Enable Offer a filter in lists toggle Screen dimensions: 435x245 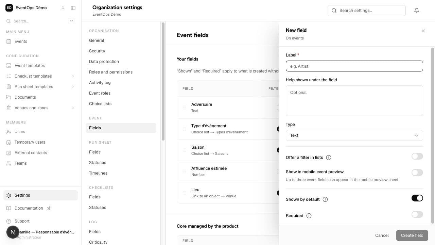click(417, 156)
